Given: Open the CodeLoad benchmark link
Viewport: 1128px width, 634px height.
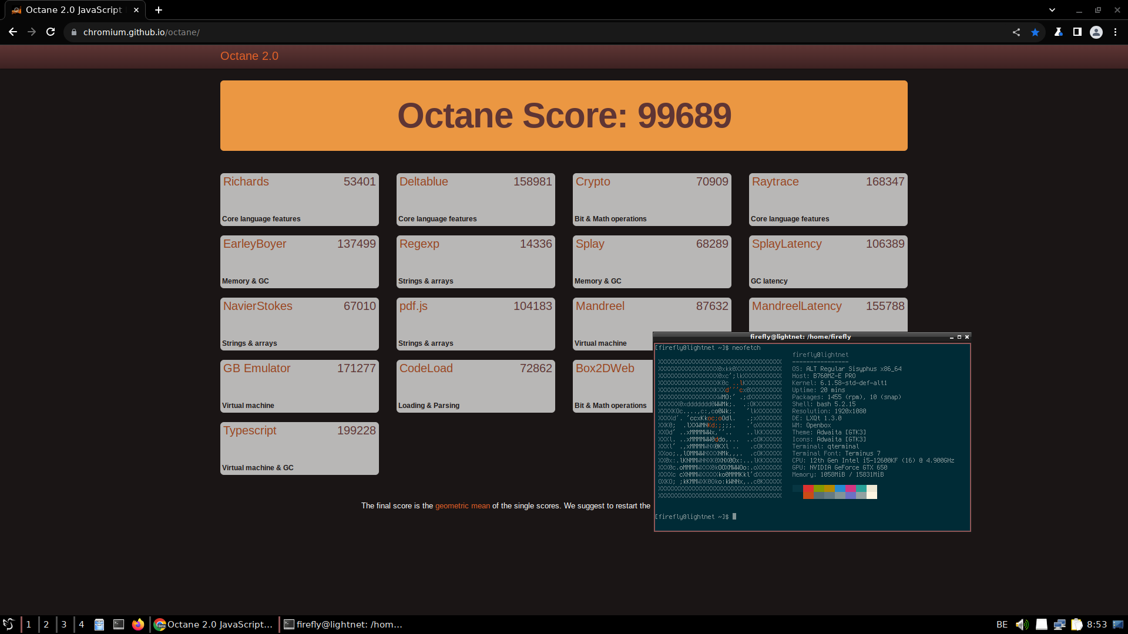Looking at the screenshot, I should (426, 369).
